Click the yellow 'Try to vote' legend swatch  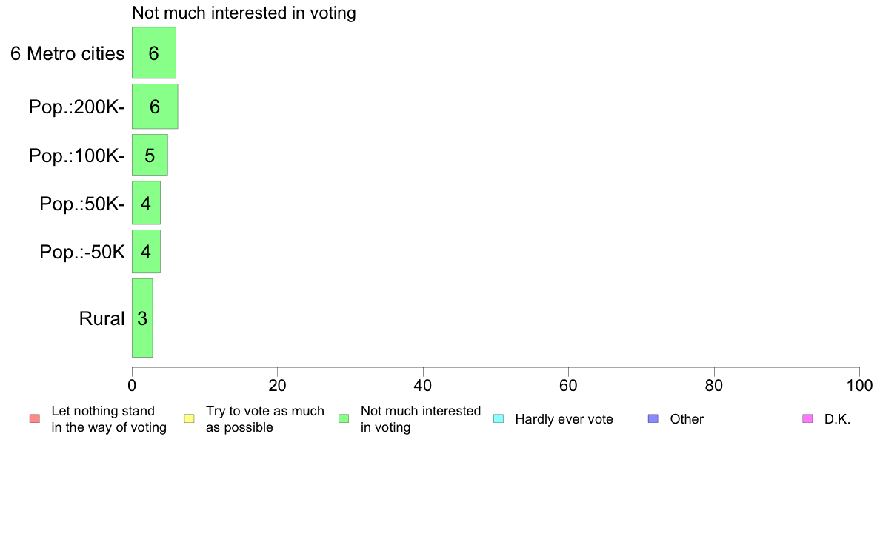pos(189,418)
